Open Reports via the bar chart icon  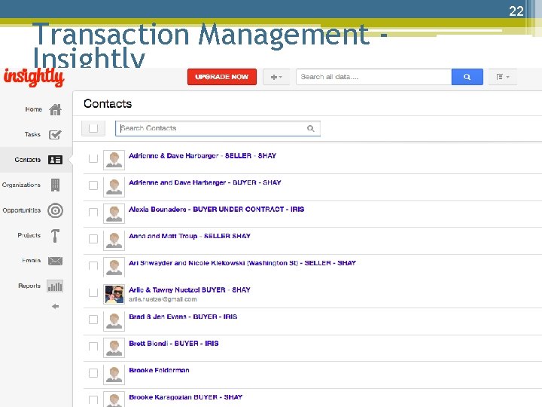click(x=55, y=286)
